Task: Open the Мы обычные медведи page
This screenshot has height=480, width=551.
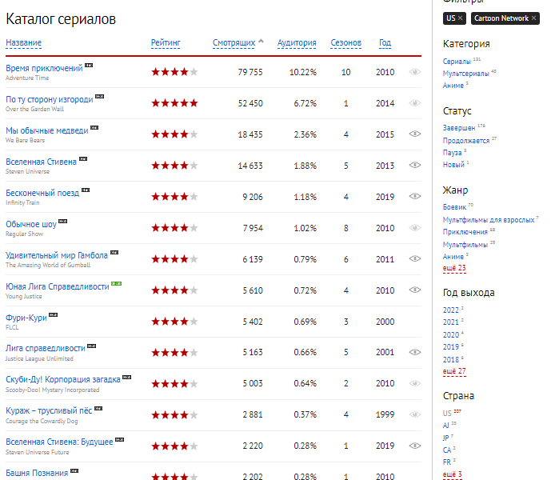Action: pyautogui.click(x=47, y=130)
